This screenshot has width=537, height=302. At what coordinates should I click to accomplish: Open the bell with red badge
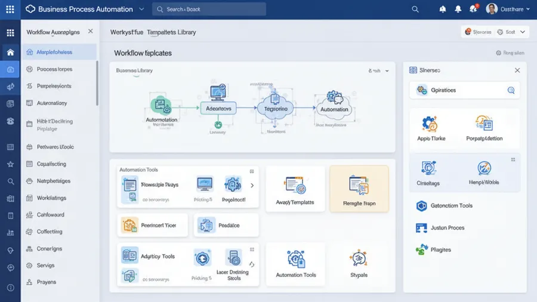(x=474, y=8)
